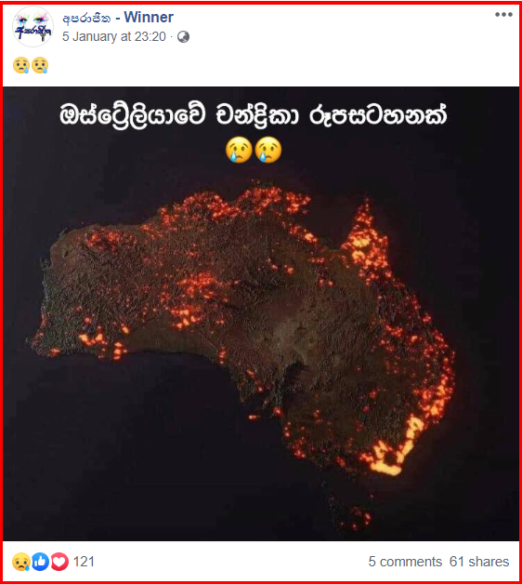This screenshot has width=522, height=584.
Task: Show the 5 comments
Action: coord(405,562)
